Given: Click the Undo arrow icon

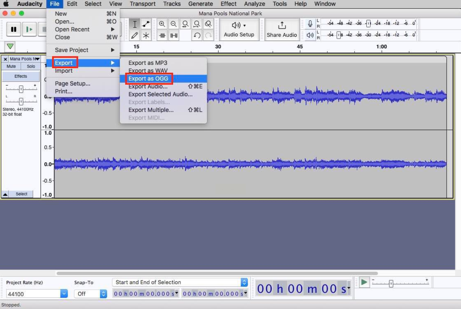Looking at the screenshot, I should pyautogui.click(x=197, y=36).
